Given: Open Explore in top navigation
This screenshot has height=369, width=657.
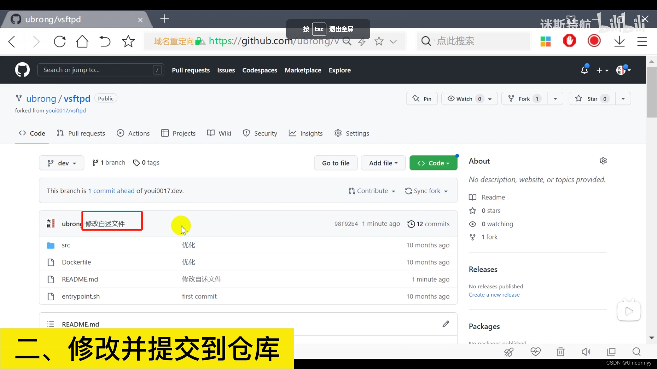Looking at the screenshot, I should point(339,70).
